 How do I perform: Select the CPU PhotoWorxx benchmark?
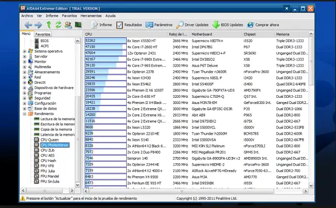pos(55,145)
